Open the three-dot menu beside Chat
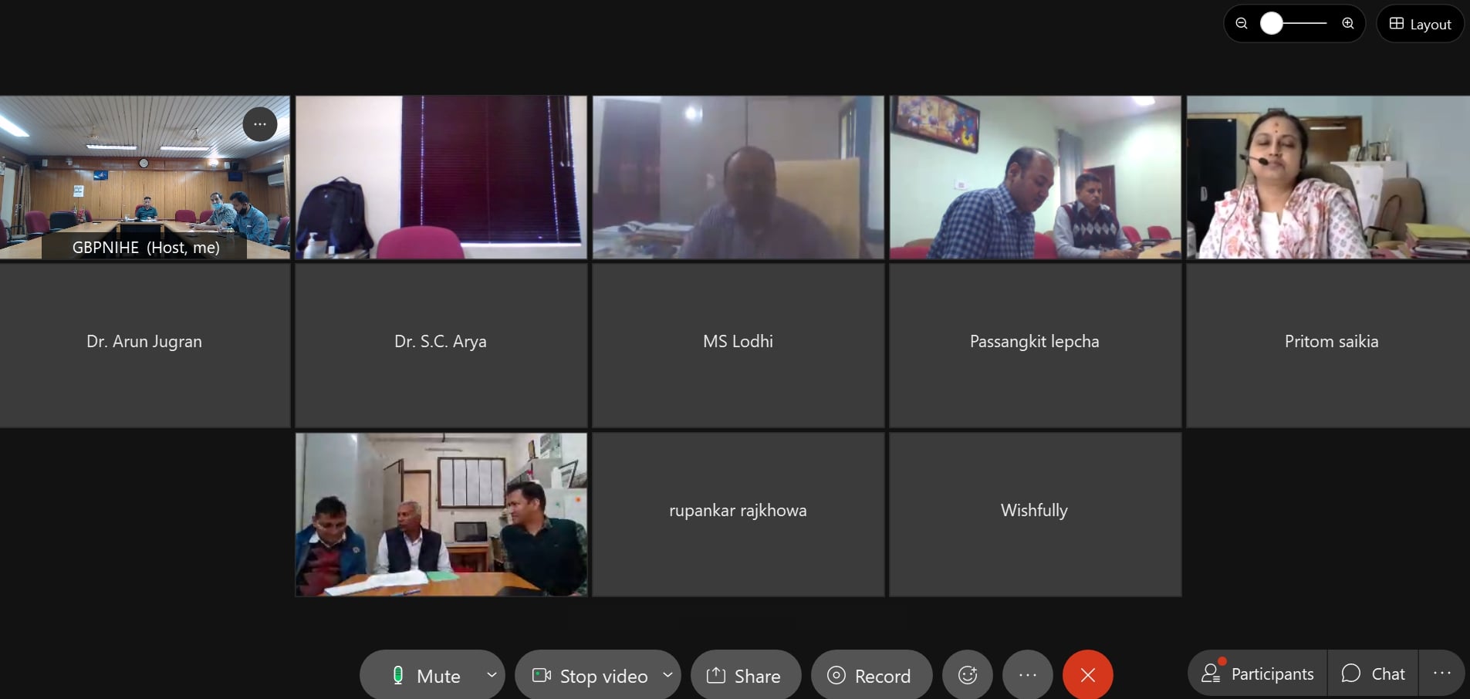 pyautogui.click(x=1442, y=674)
